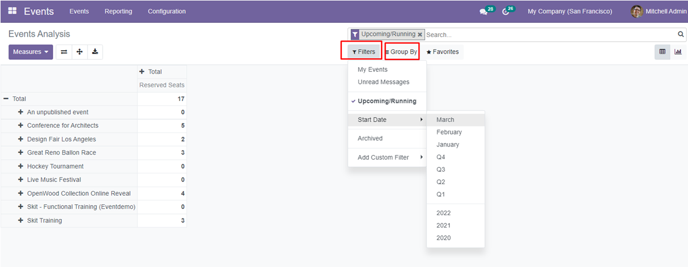Click the expand all icon
The height and width of the screenshot is (267, 688).
click(79, 52)
